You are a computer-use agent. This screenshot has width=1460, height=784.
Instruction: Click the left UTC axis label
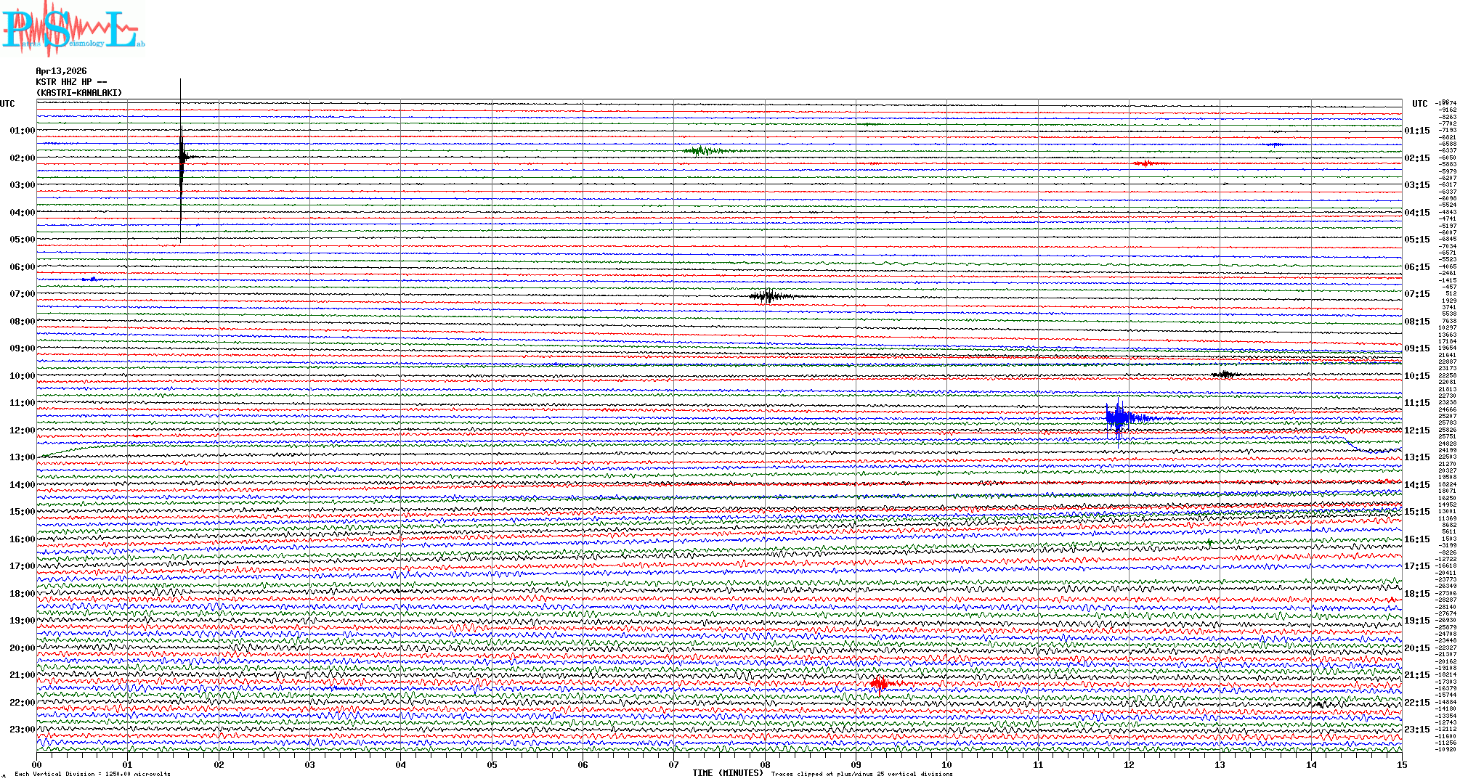(x=7, y=104)
